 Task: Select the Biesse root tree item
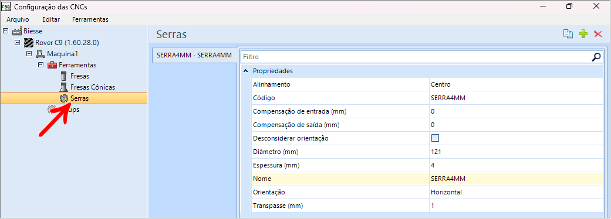pos(33,30)
